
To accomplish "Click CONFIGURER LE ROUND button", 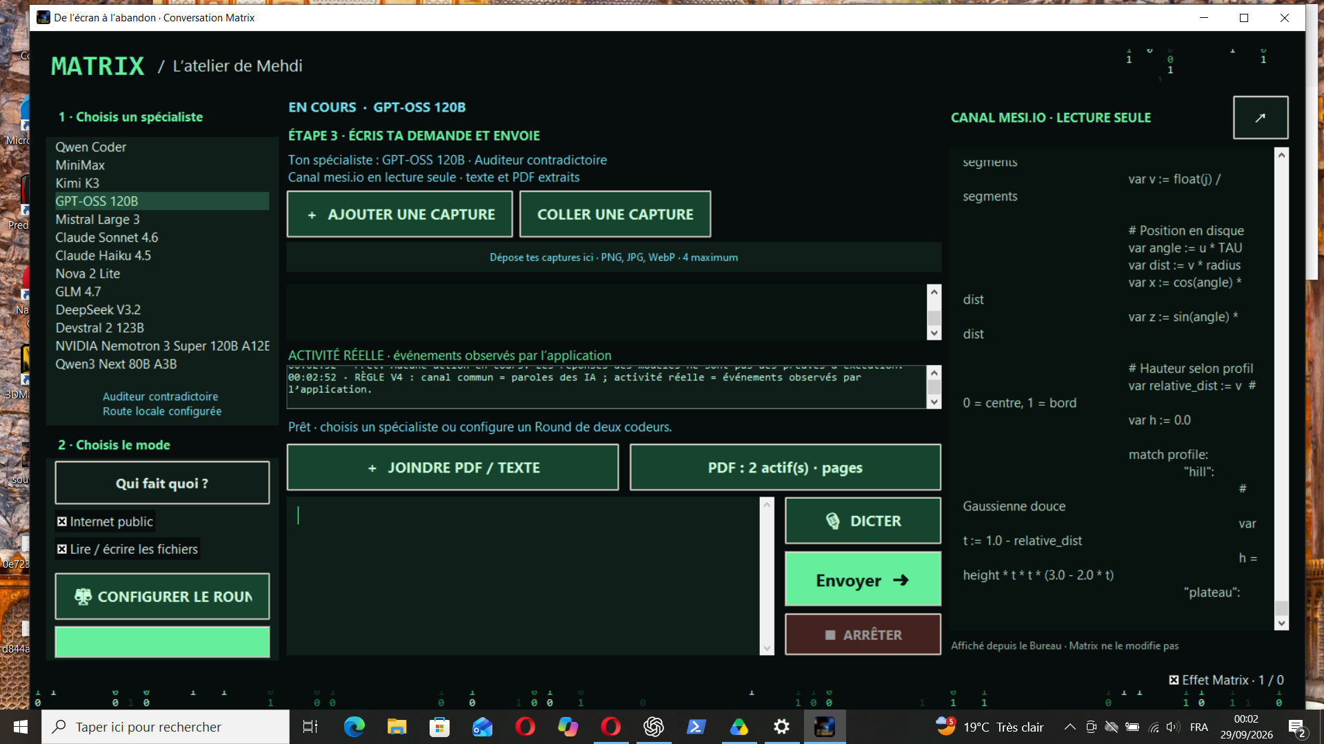I will point(162,597).
